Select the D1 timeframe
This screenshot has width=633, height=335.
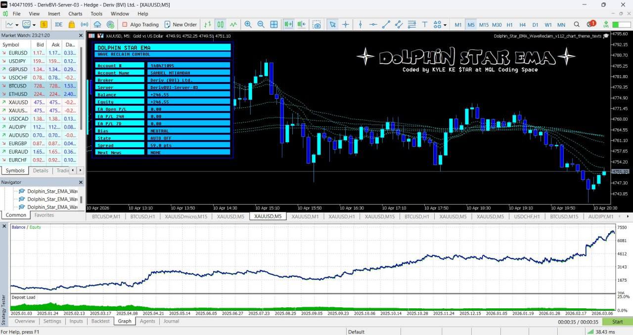point(536,24)
